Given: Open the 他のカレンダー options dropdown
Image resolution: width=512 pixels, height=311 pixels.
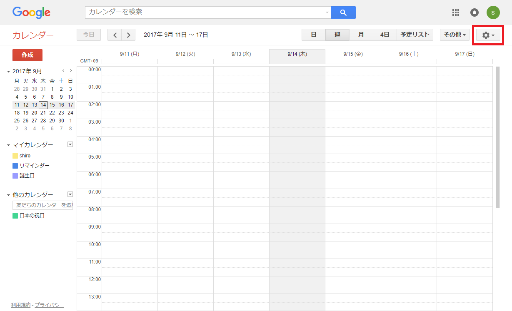Looking at the screenshot, I should pos(70,194).
